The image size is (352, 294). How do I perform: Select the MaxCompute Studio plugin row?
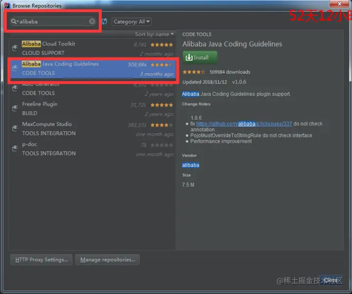click(93, 128)
